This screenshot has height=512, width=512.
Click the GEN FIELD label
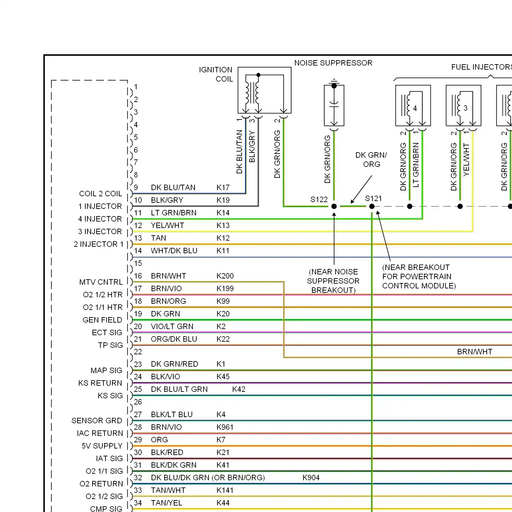tap(102, 320)
